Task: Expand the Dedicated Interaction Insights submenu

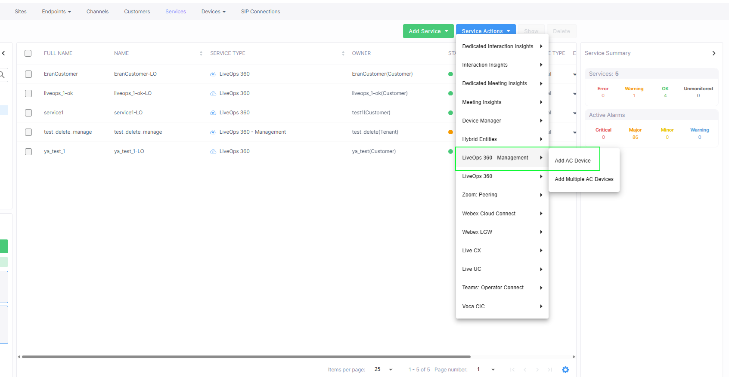Action: (502, 46)
